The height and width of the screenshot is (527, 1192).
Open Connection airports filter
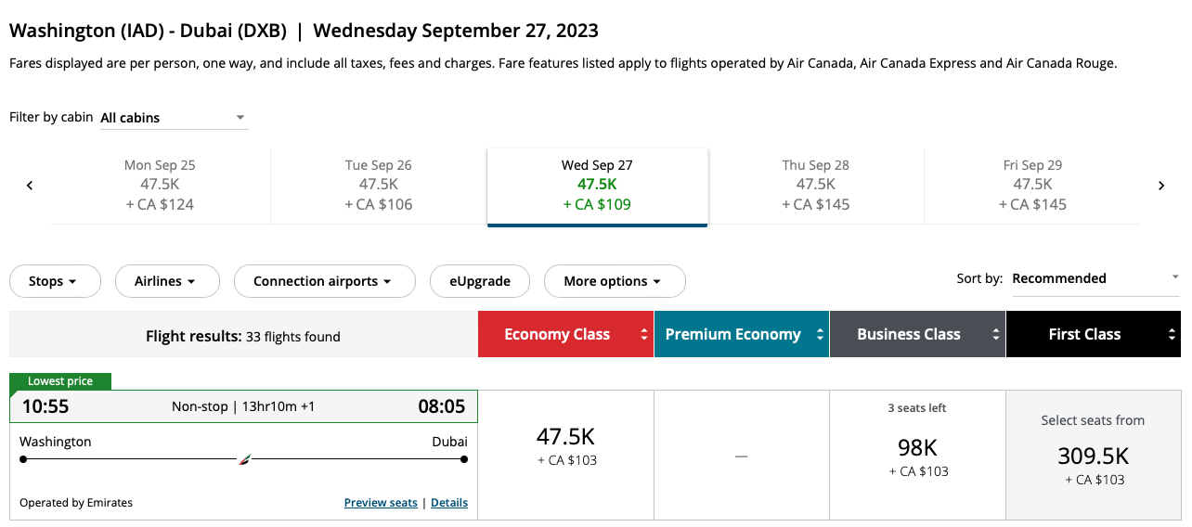coord(324,281)
